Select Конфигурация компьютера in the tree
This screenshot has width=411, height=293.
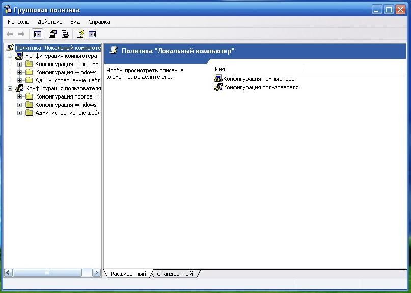pyautogui.click(x=61, y=56)
